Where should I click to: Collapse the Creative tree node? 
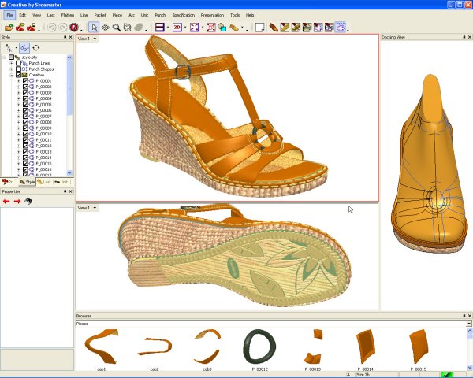pyautogui.click(x=12, y=75)
